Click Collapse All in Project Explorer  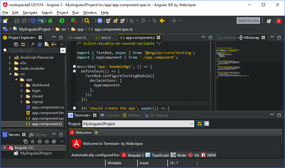coord(16,44)
